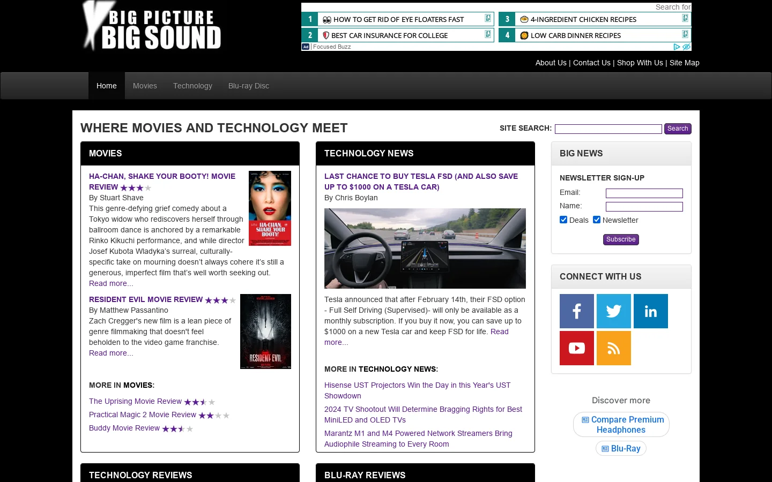The image size is (772, 482).
Task: Open ad: How to get rid of eye floaters
Action: click(x=398, y=19)
